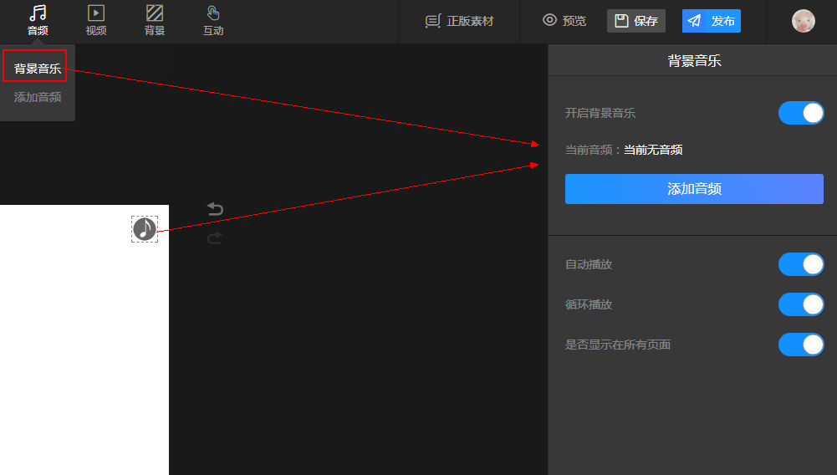The height and width of the screenshot is (475, 837).
Task: Open the 背景 background tool
Action: (x=155, y=20)
